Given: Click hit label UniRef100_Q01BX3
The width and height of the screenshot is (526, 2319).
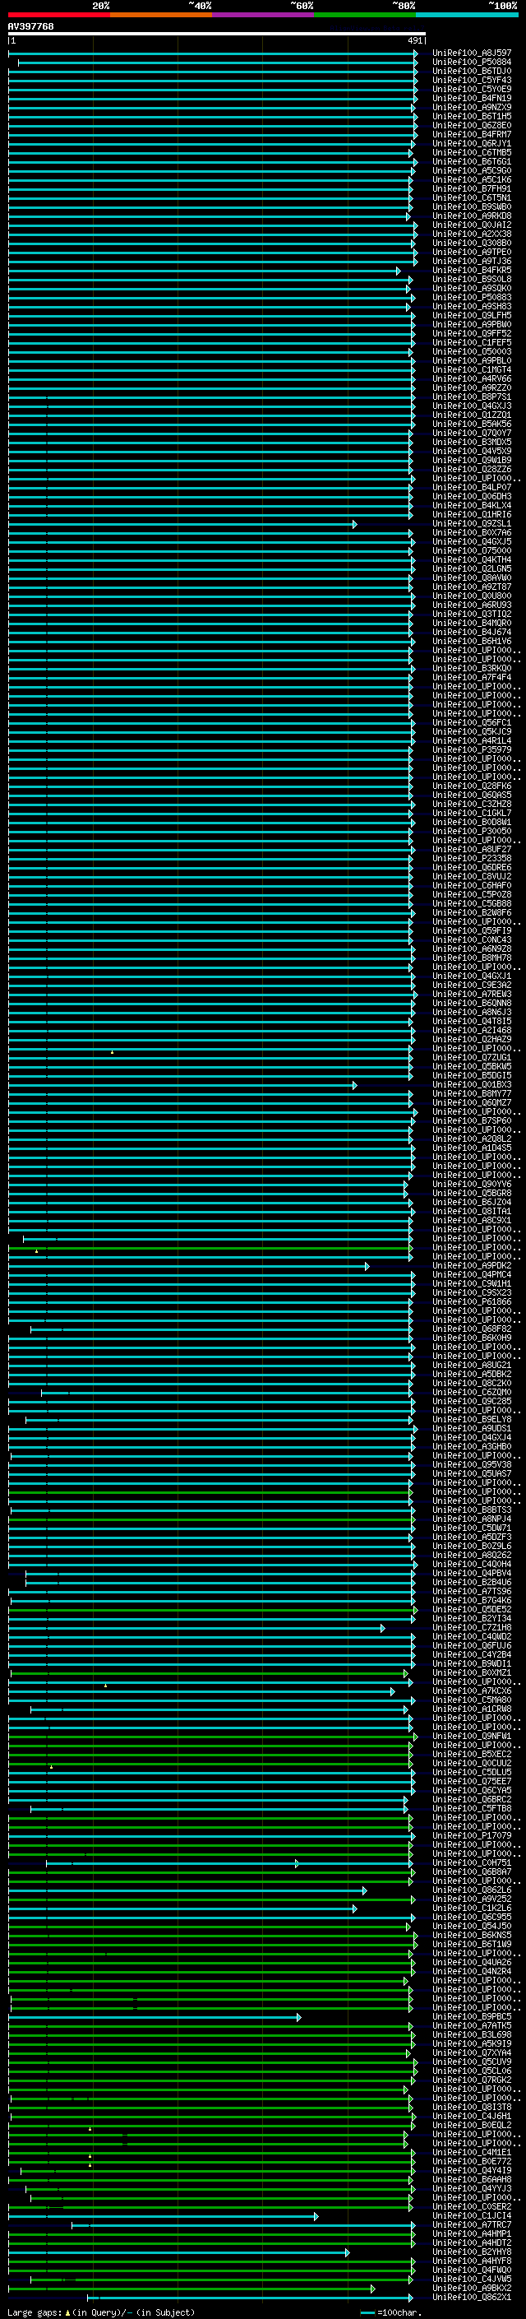Looking at the screenshot, I should coord(472,1085).
